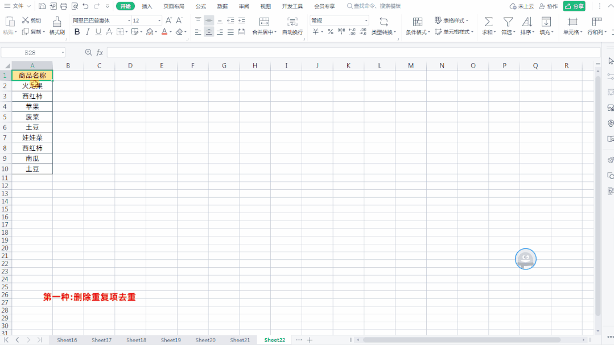Open the Review (审阅) tab
Image resolution: width=614 pixels, height=345 pixels.
coord(244,6)
